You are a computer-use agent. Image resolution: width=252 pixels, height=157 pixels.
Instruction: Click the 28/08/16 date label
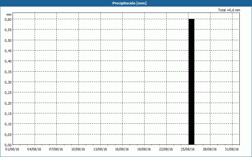pos(210,149)
